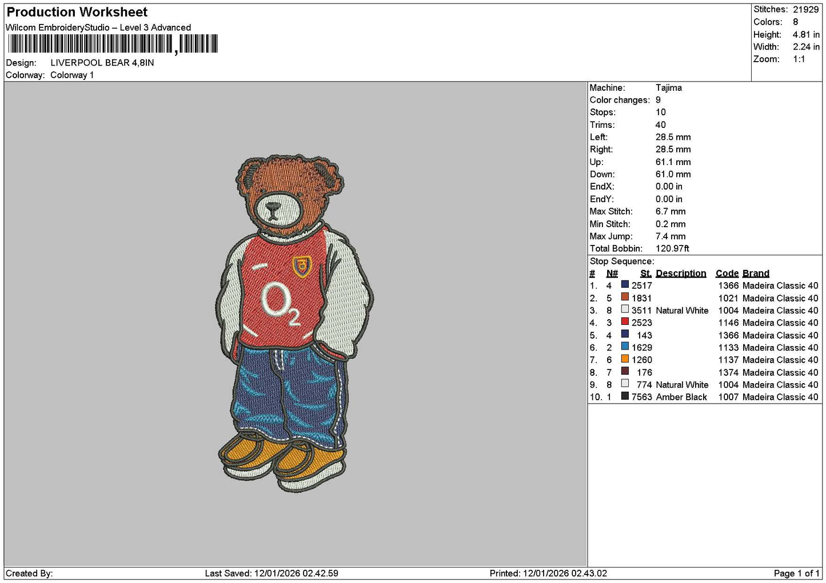Click the Left value 28.5 mm
Screen dimensions: 826x583
pyautogui.click(x=673, y=137)
